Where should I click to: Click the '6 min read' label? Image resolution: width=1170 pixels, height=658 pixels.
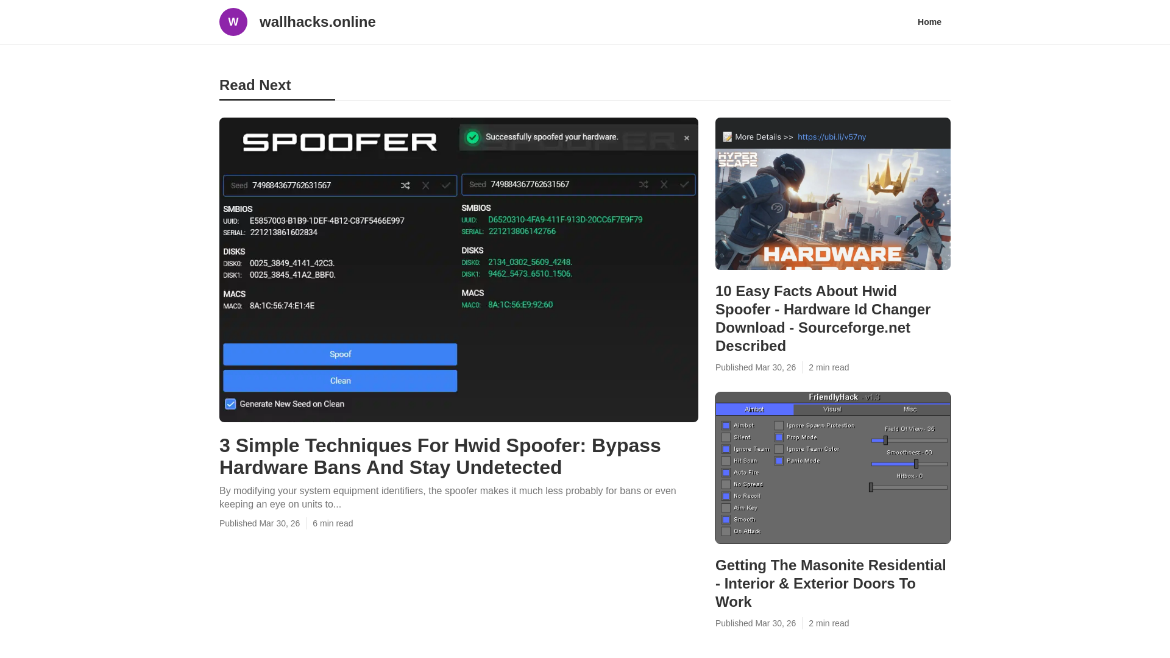click(333, 523)
